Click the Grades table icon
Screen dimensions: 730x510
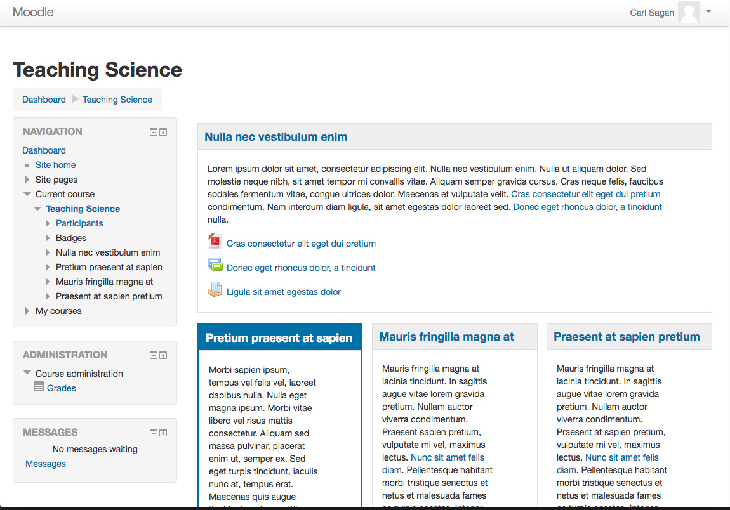click(x=39, y=387)
